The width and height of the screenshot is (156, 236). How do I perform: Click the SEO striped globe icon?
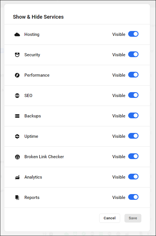(17, 96)
